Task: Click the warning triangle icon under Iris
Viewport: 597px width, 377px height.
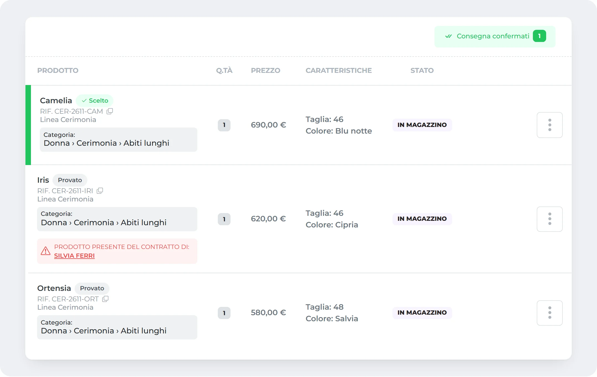Action: tap(46, 251)
